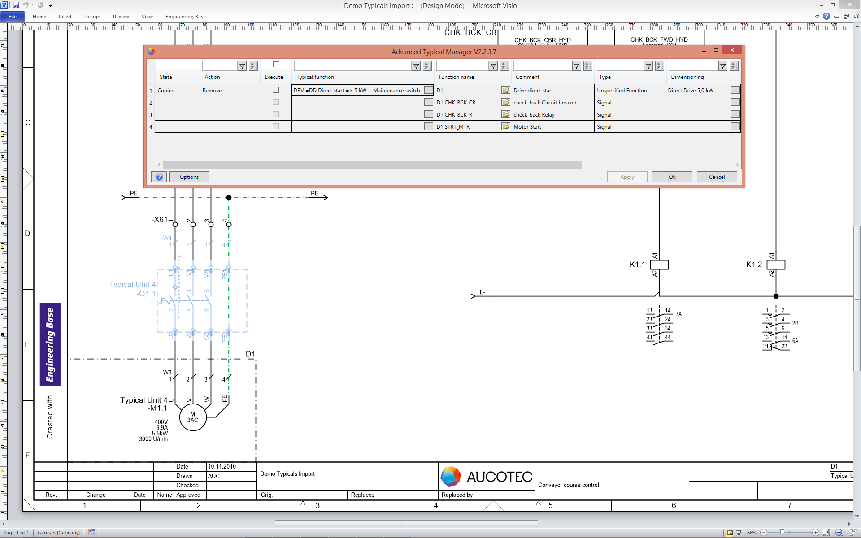The height and width of the screenshot is (538, 861).
Task: Click the help icon beside Options
Action: click(x=159, y=177)
